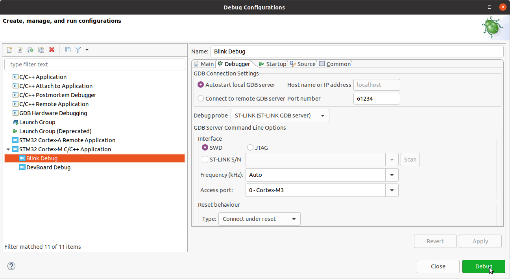Viewport: 510px width, 279px height.
Task: Click the type filter text field
Action: tap(95, 64)
